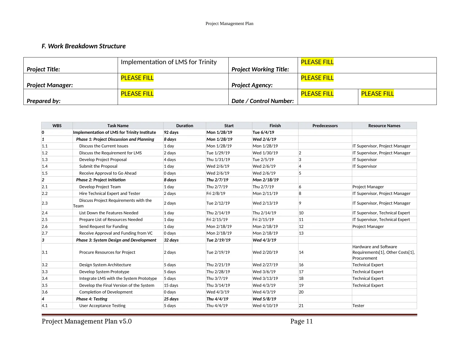The width and height of the screenshot is (459, 354).
Task: Select the Finish column header
Action: click(x=275, y=125)
